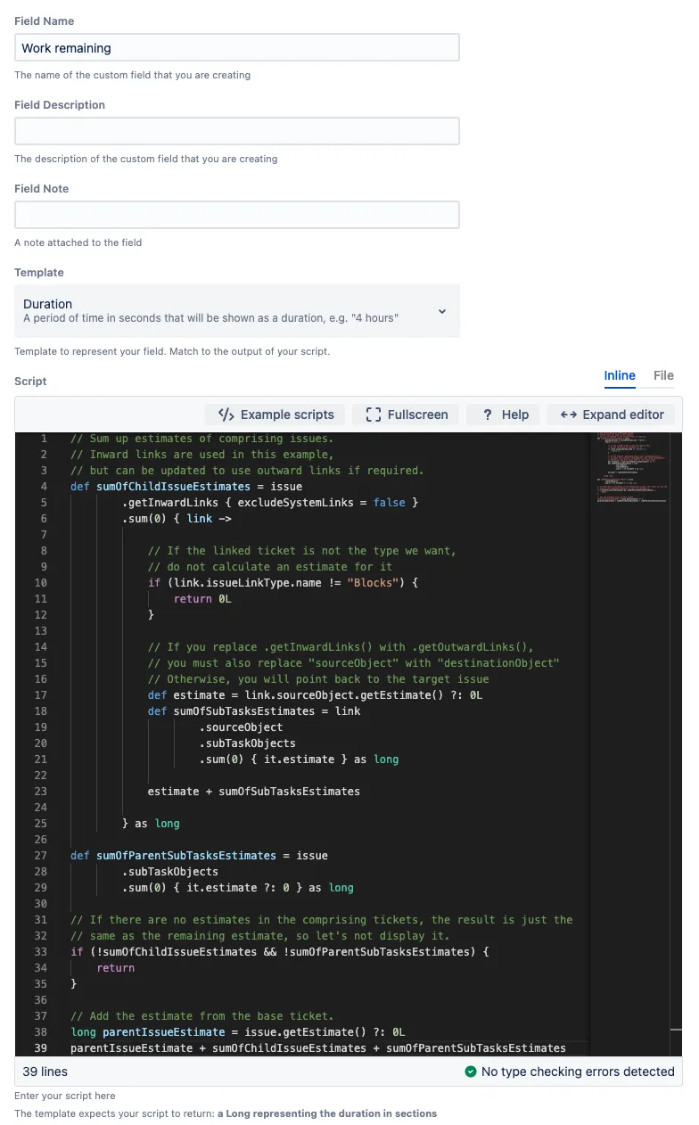This screenshot has height=1125, width=699.
Task: Click the '39 lines' status text
Action: 45,1072
